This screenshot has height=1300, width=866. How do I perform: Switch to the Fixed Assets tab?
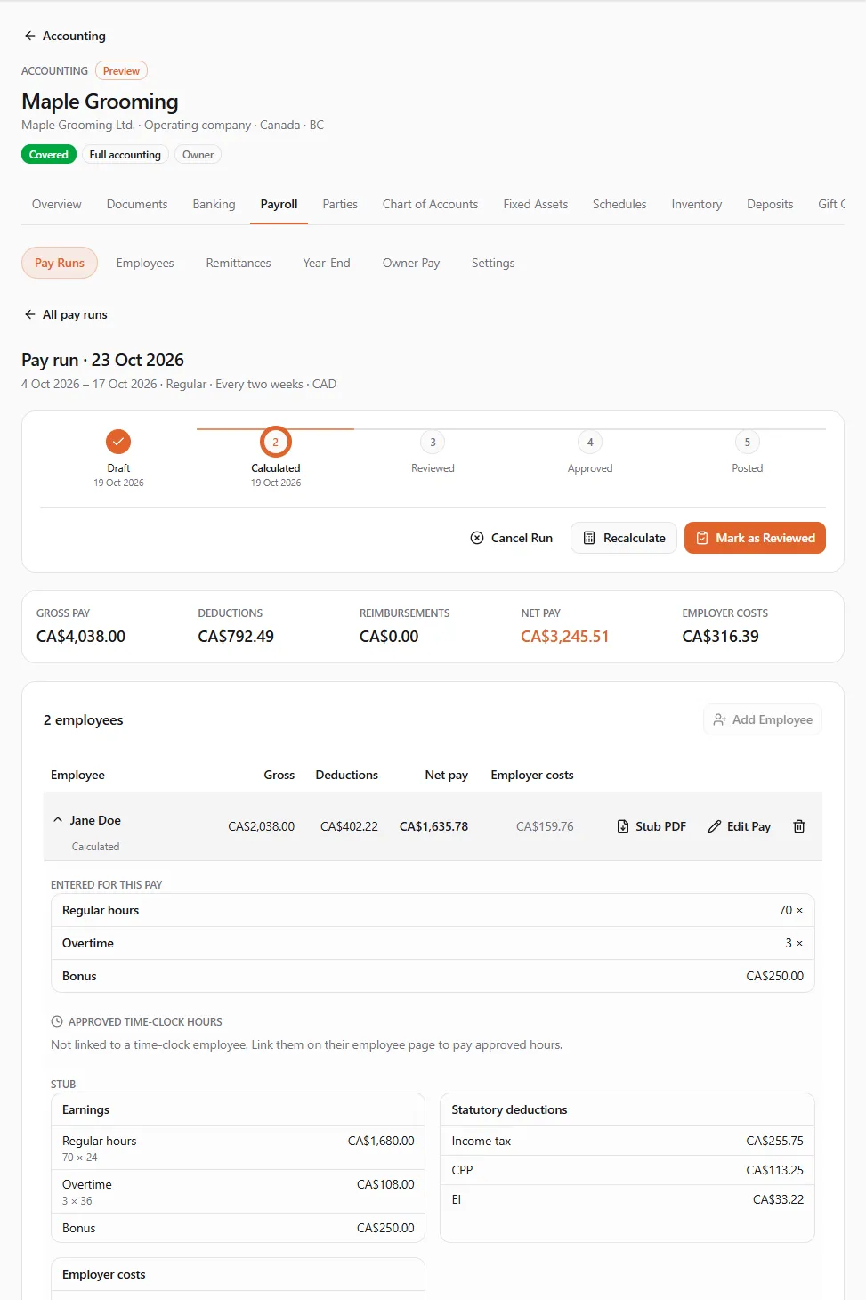click(x=536, y=204)
